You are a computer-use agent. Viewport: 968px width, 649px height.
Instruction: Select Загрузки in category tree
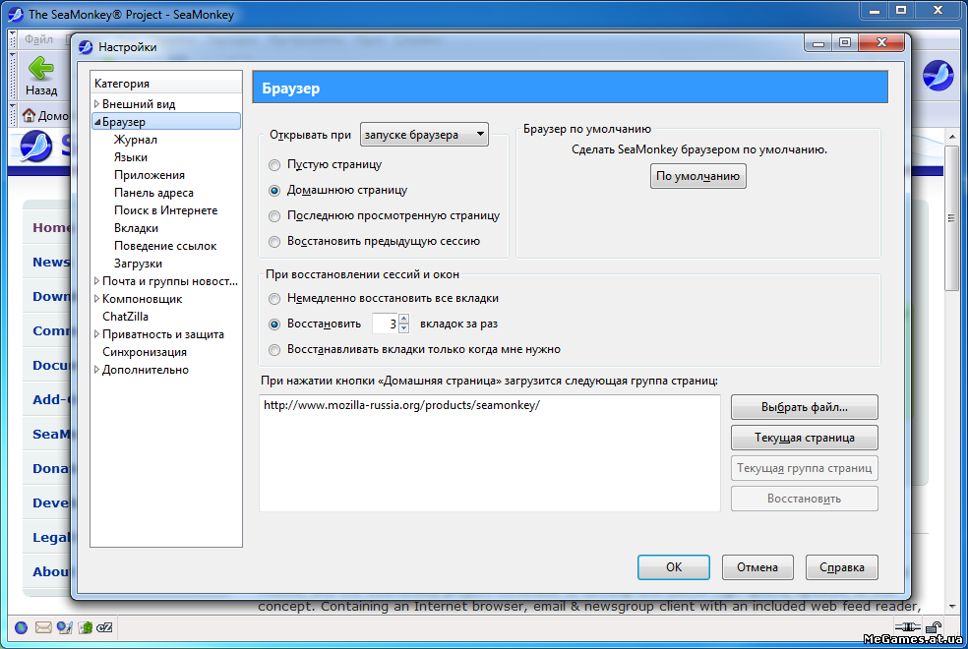(139, 264)
